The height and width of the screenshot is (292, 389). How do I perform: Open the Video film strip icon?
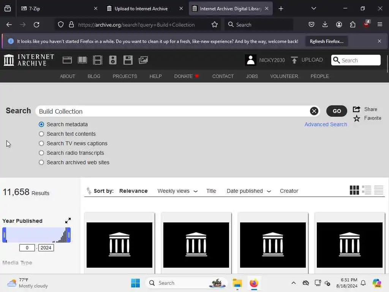tap(98, 60)
